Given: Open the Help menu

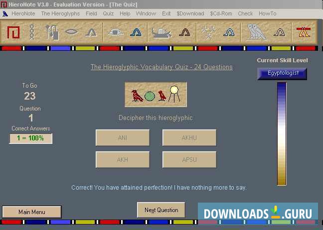Looking at the screenshot, I should [125, 13].
